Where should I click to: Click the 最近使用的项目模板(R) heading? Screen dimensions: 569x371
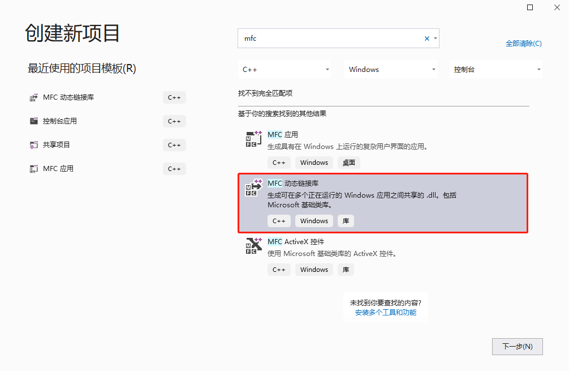(81, 69)
